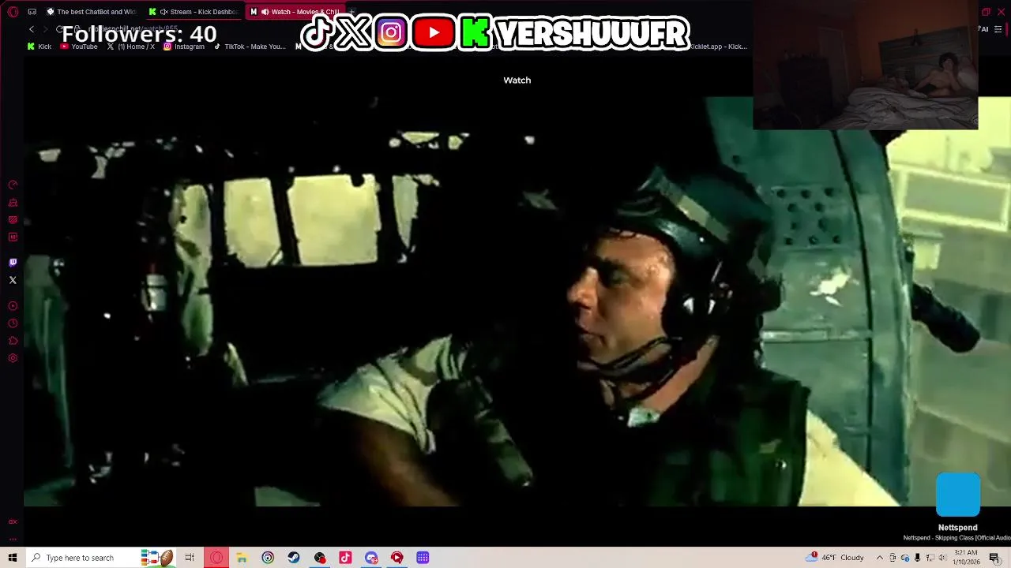The image size is (1011, 568).
Task: Select the 'Watch - Movies & Chill' tab
Action: coord(297,12)
